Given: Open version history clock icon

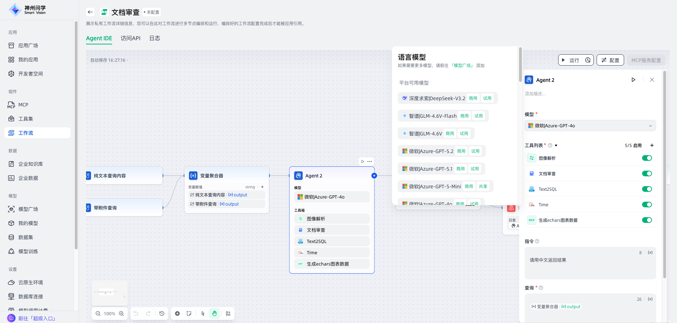Looking at the screenshot, I should coord(162,313).
